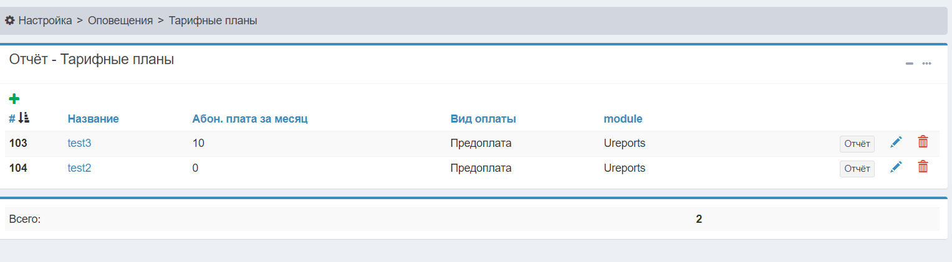Collapse the report panel with minus icon
Screen dimensions: 952x262
(x=910, y=63)
